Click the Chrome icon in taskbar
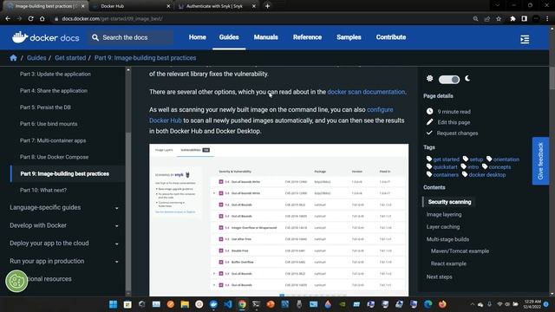This screenshot has width=555, height=312. 242,304
